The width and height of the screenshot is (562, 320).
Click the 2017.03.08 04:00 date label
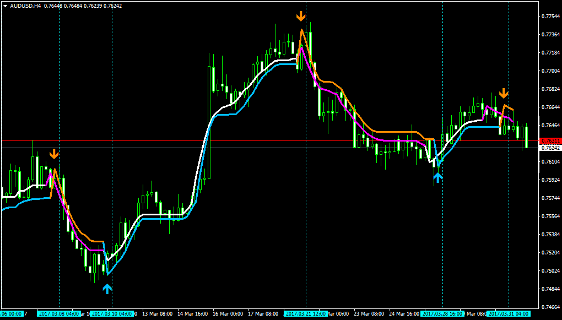[59, 314]
